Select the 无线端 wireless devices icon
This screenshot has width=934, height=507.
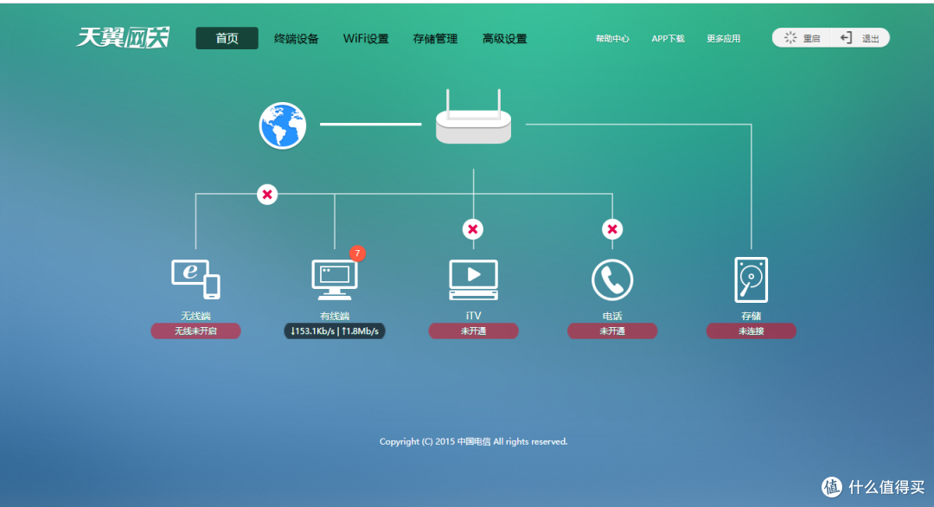click(x=196, y=279)
